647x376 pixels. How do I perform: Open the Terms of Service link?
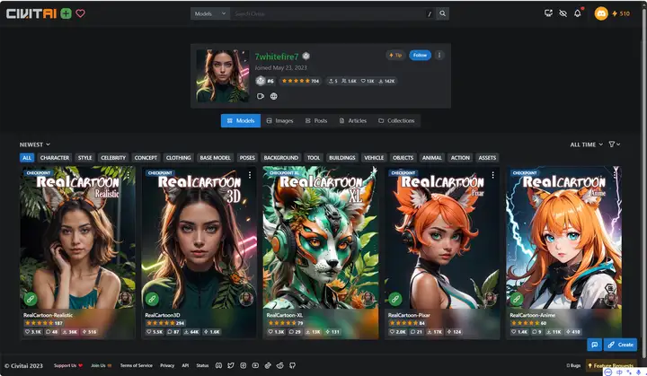coord(137,365)
